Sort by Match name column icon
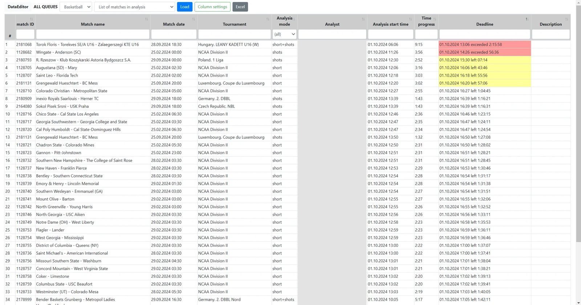 [146, 19]
